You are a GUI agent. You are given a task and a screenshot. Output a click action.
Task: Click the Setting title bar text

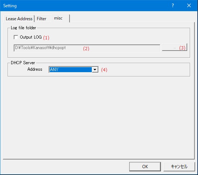10,6
